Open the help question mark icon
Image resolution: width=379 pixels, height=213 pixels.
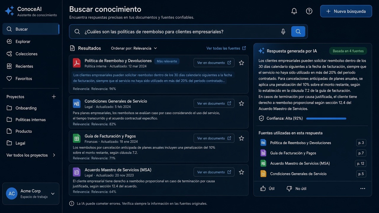click(309, 11)
